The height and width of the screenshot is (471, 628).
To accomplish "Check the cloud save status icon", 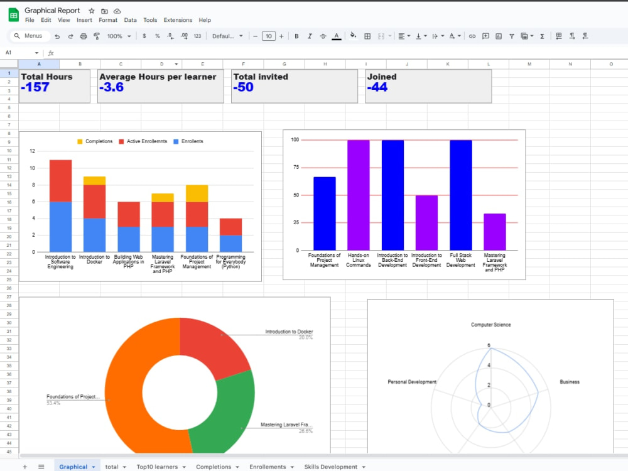I will click(x=117, y=11).
